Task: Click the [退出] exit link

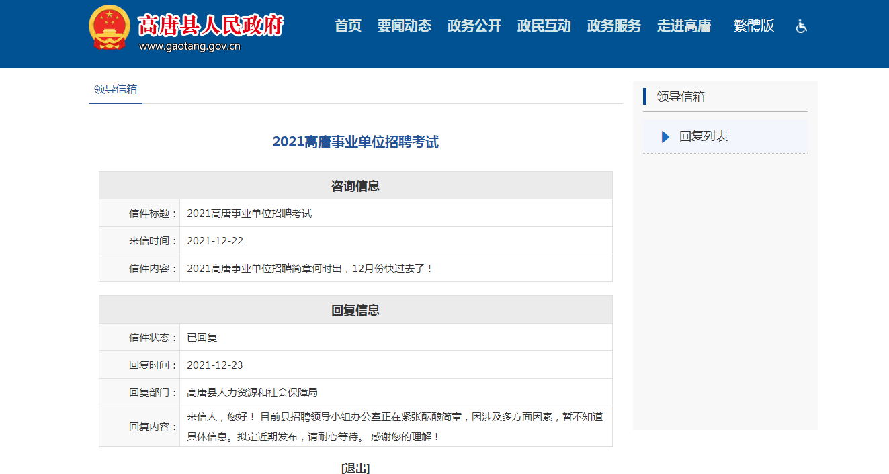Action: [x=355, y=468]
